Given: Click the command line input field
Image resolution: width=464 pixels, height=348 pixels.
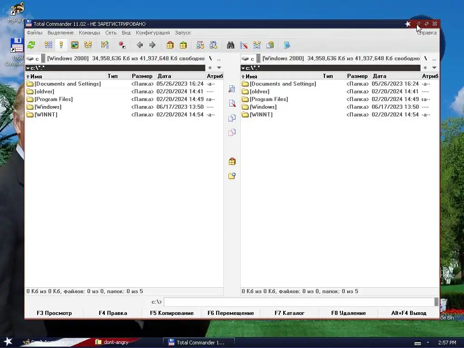Looking at the screenshot, I should click(299, 302).
